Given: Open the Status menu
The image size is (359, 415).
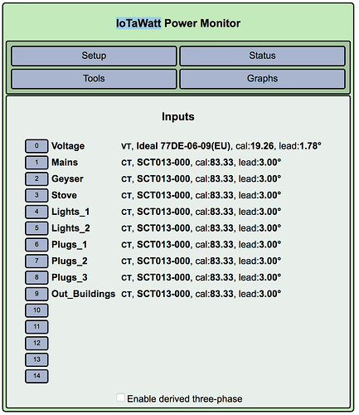Looking at the screenshot, I should point(262,56).
